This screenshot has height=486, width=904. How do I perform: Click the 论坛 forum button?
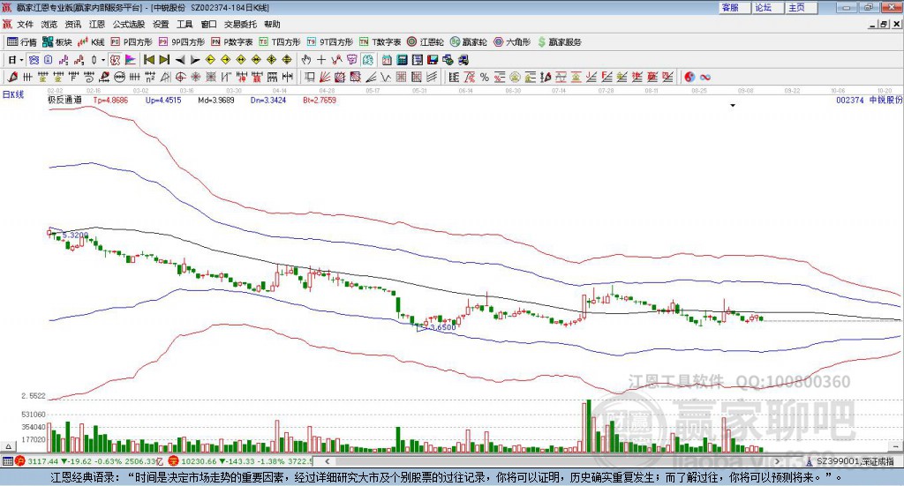[x=764, y=7]
